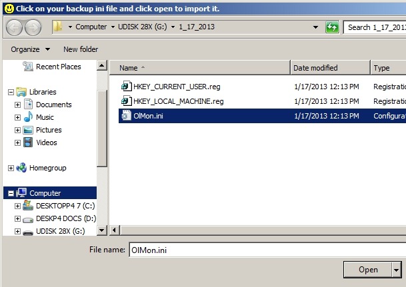Collapse the Libraries tree node
This screenshot has width=406, height=287.
coord(9,92)
